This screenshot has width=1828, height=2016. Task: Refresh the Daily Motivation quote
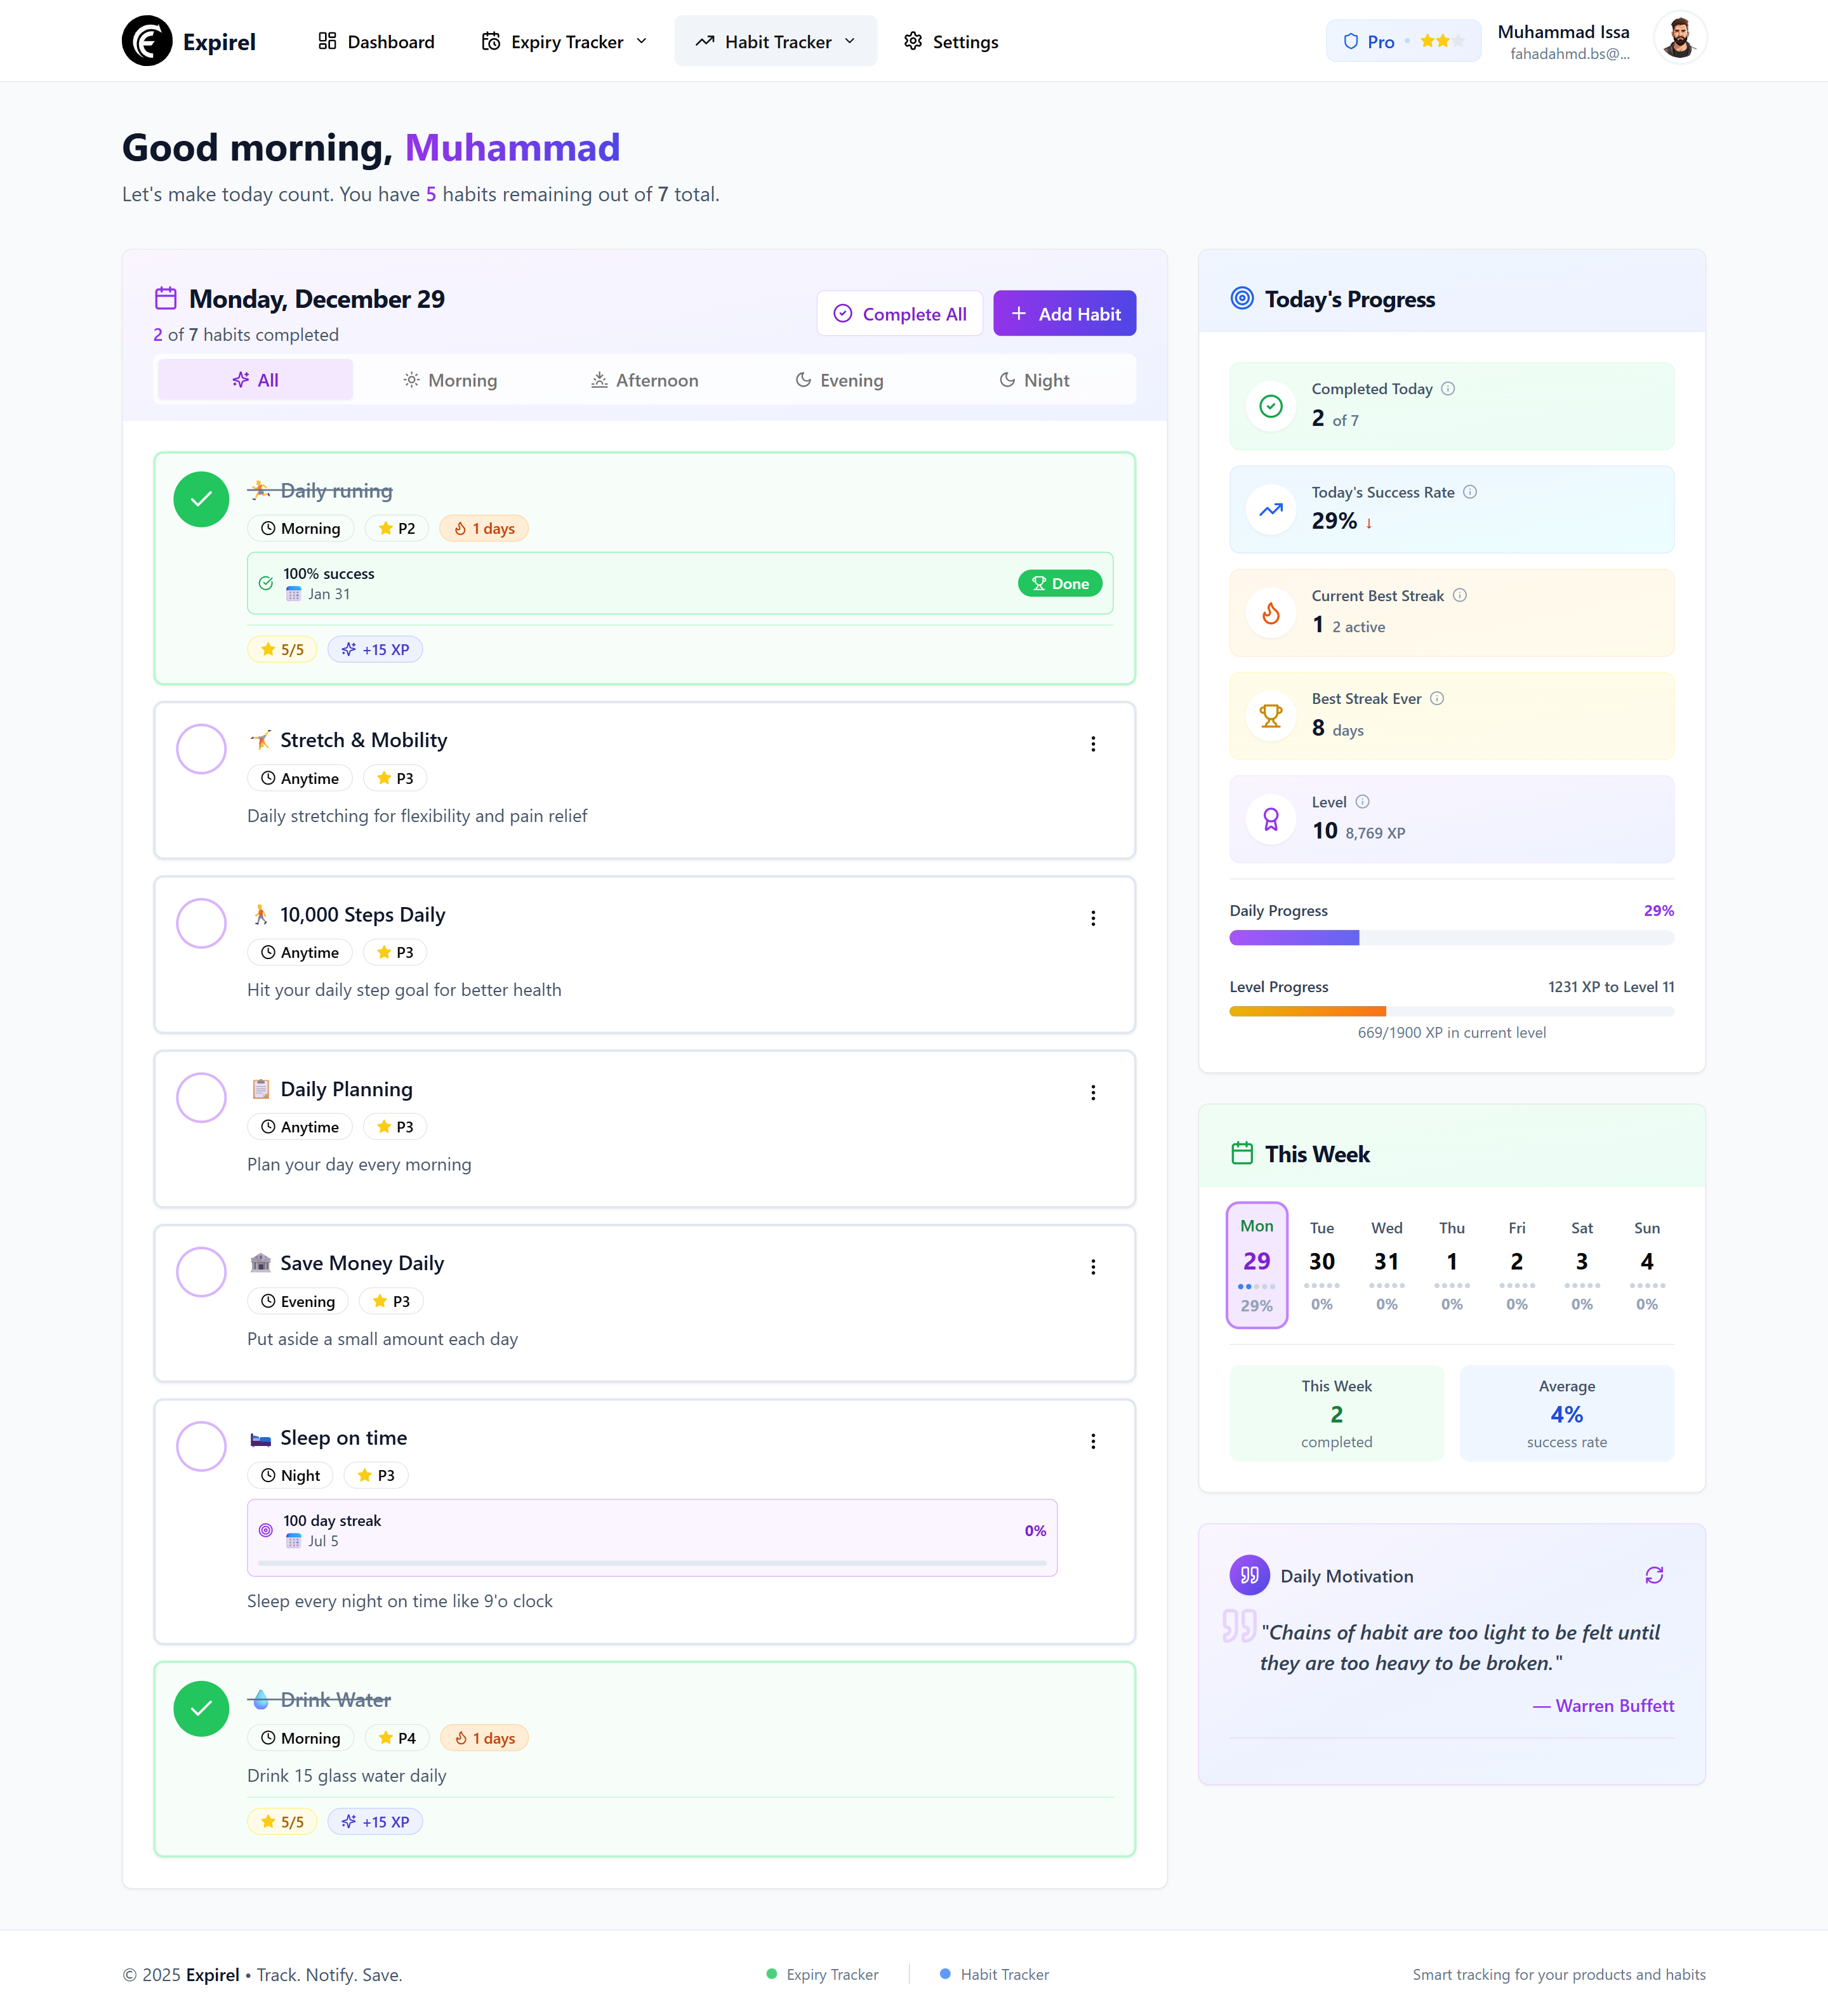1654,1575
